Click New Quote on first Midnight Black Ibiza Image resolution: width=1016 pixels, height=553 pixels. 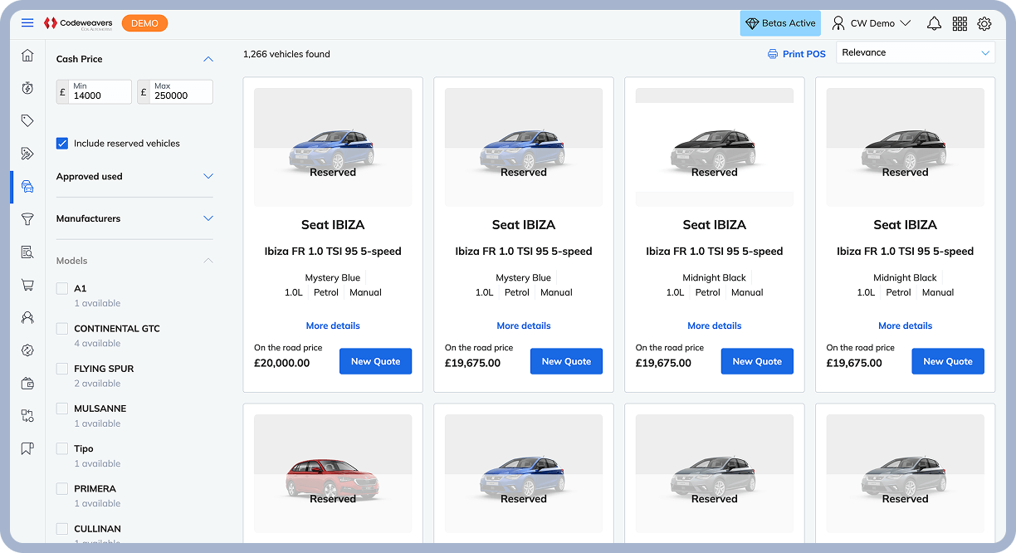(x=757, y=361)
